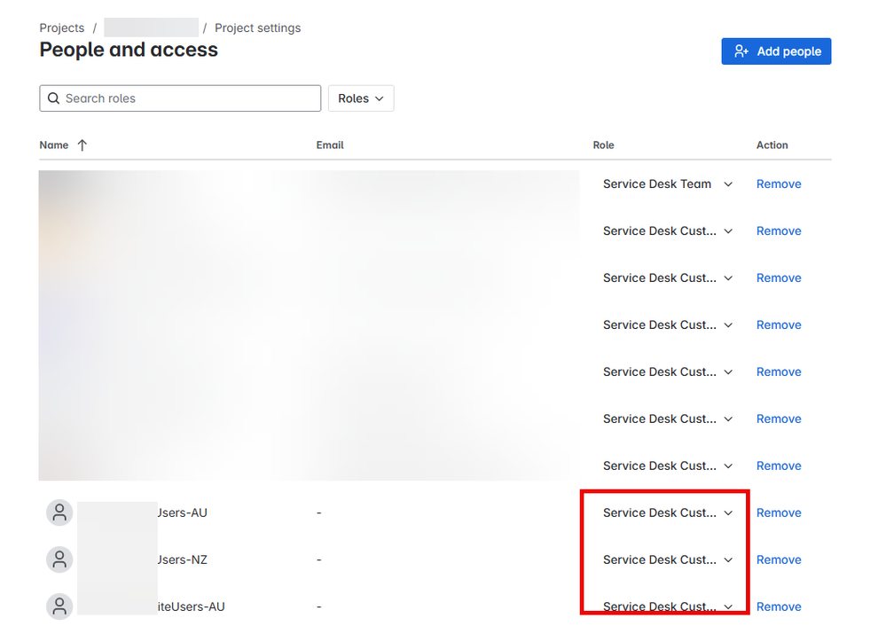
Task: Click the Role column header
Action: (603, 145)
